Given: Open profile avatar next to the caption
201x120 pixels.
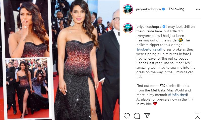Looking at the screenshot, I should click(x=128, y=28).
